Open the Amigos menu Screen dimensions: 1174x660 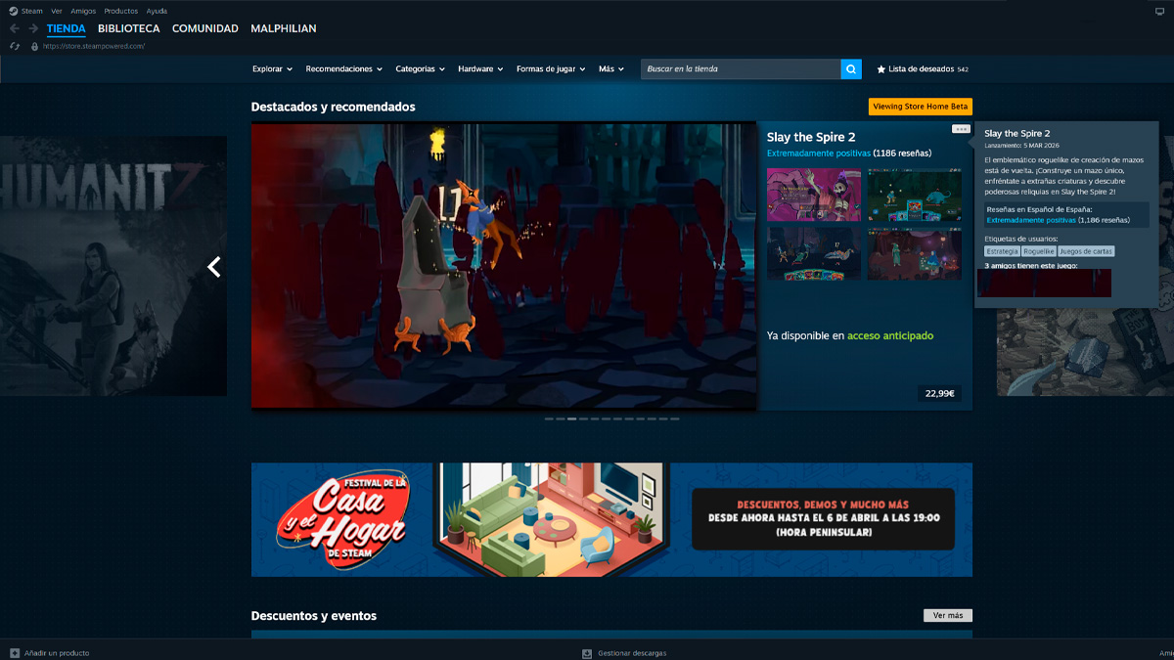point(82,11)
